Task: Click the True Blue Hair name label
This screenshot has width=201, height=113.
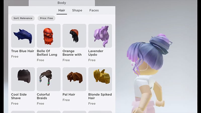Action: click(x=23, y=51)
